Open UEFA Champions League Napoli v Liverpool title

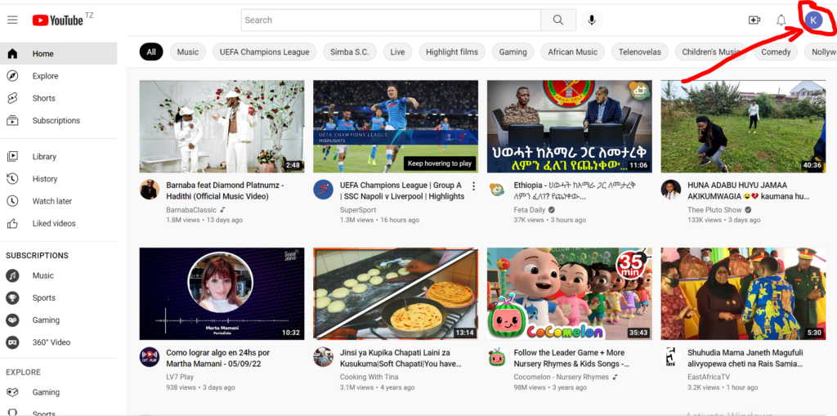[402, 190]
